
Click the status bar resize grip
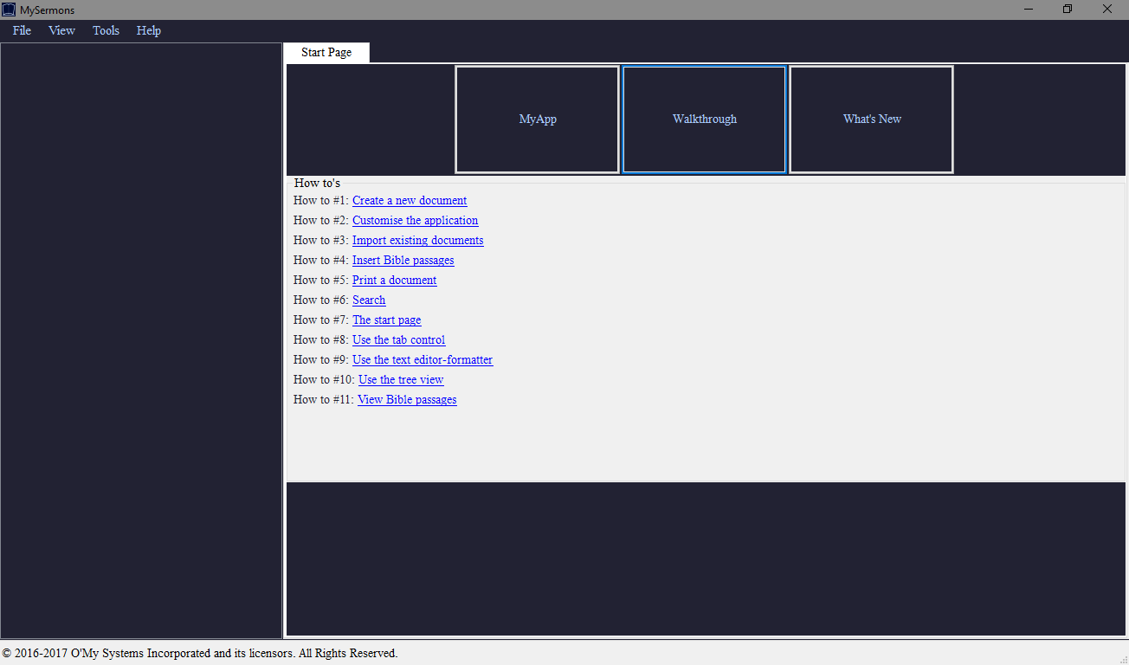[x=1122, y=658]
